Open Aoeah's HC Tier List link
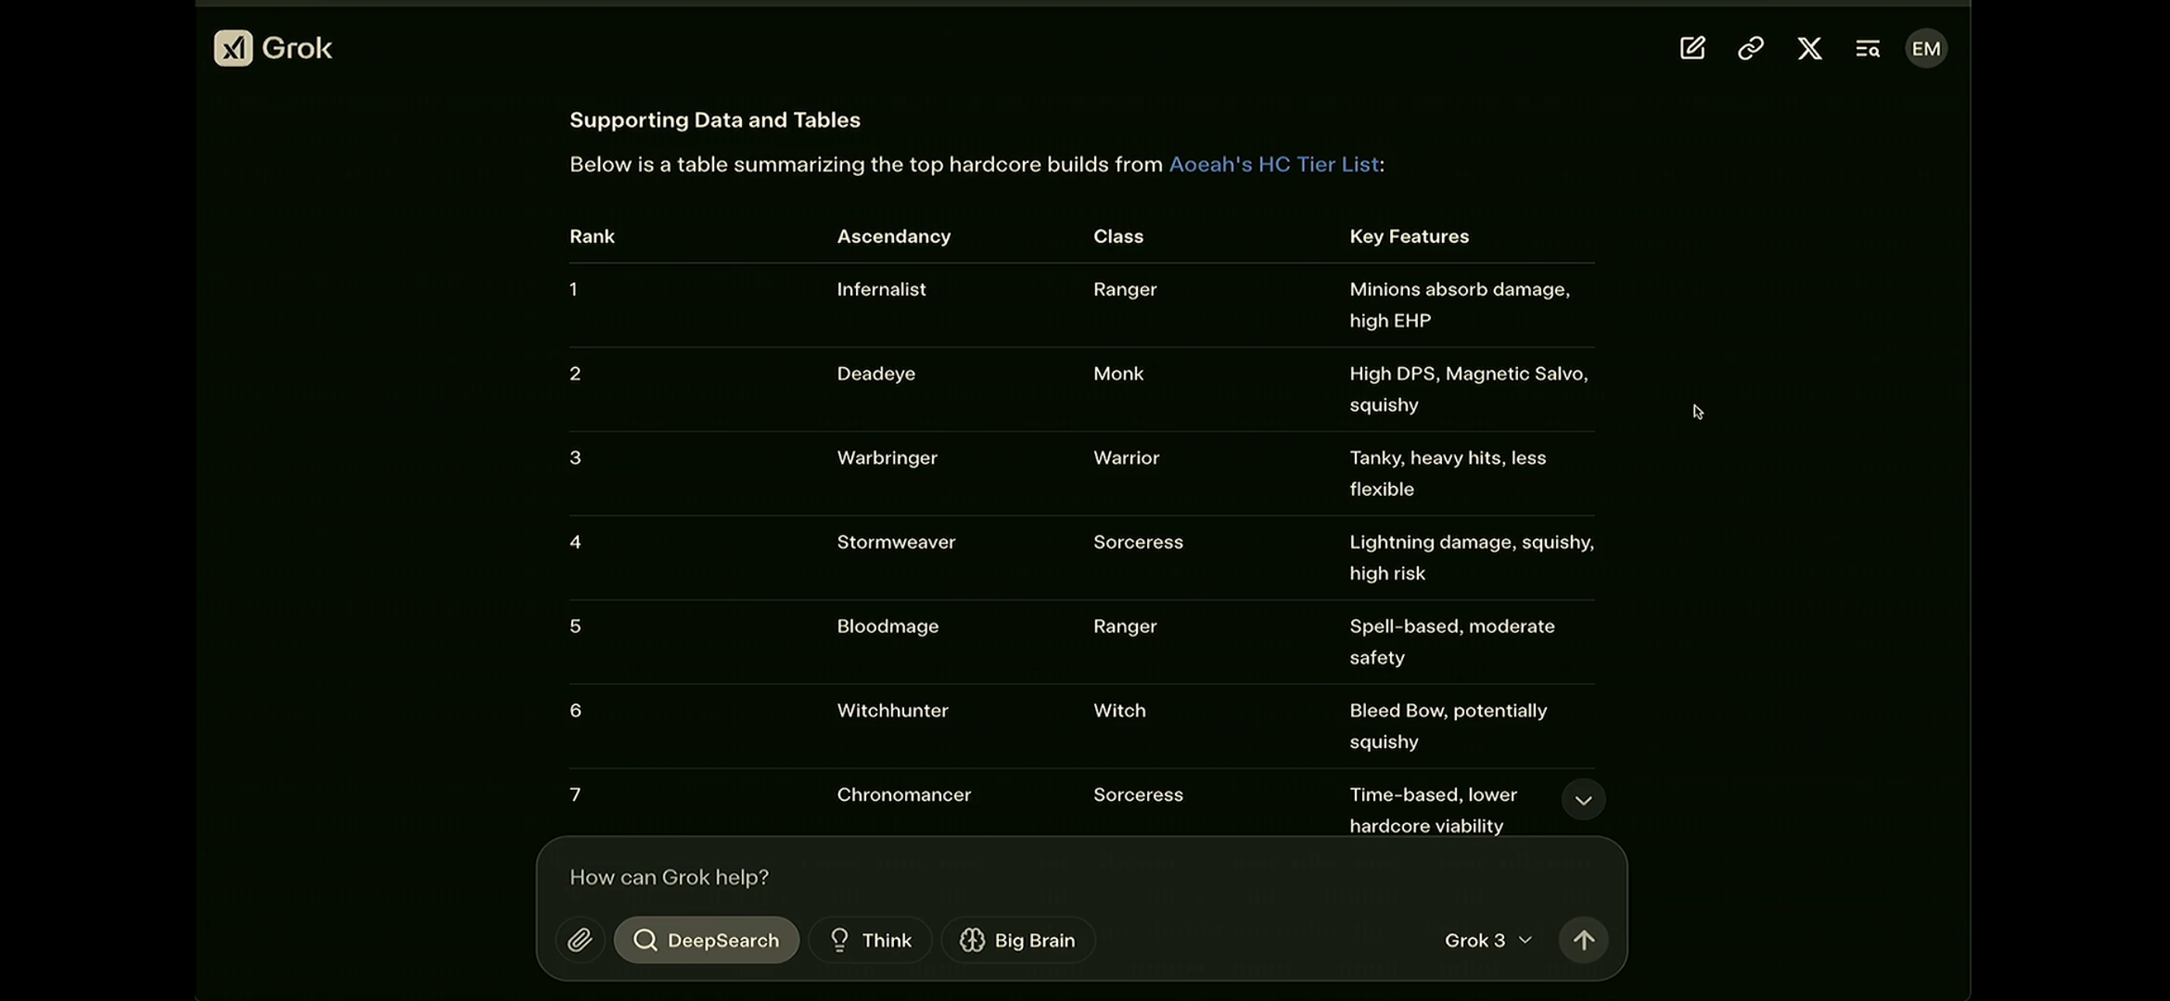Image resolution: width=2170 pixels, height=1001 pixels. click(1273, 165)
